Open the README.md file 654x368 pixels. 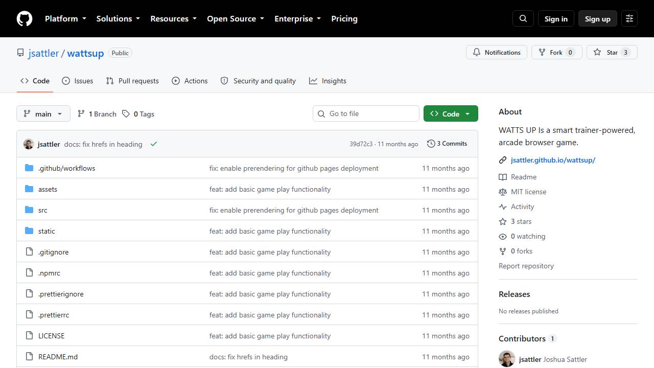point(58,357)
